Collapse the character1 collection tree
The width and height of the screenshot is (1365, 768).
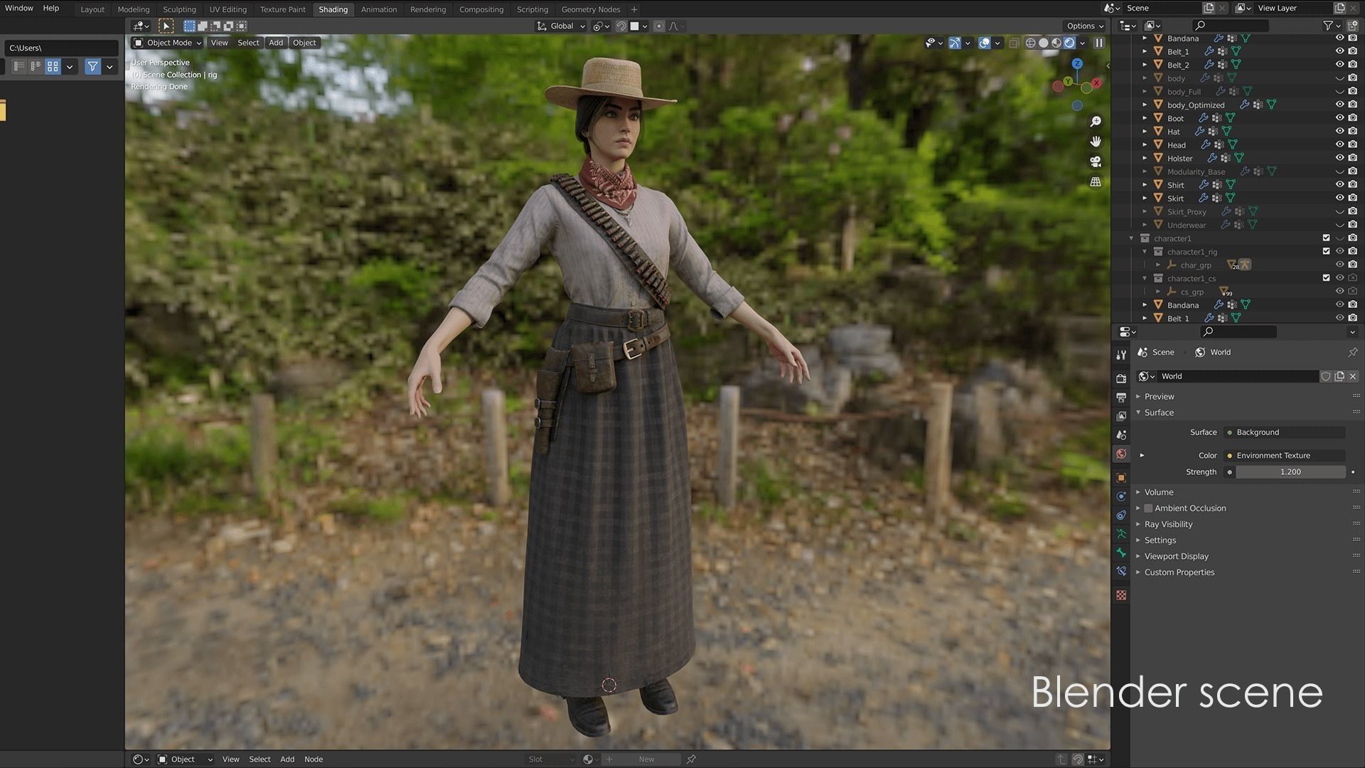coord(1131,238)
